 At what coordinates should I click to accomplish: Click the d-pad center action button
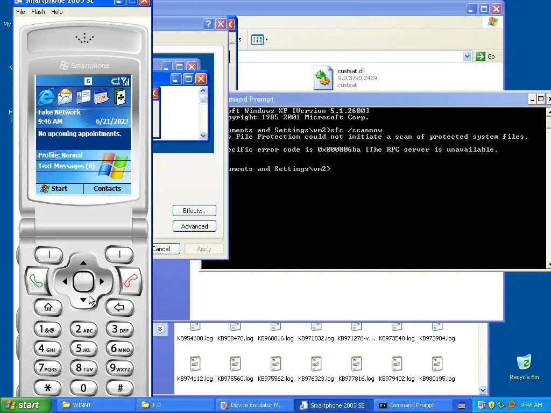83,281
